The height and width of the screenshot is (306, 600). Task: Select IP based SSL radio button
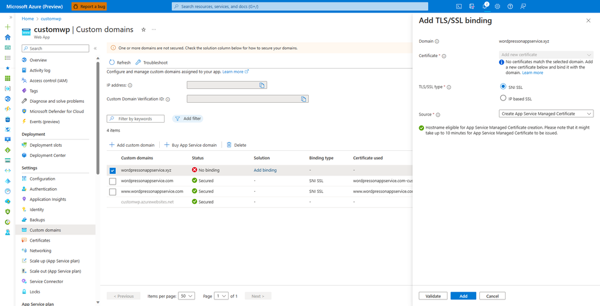click(503, 98)
